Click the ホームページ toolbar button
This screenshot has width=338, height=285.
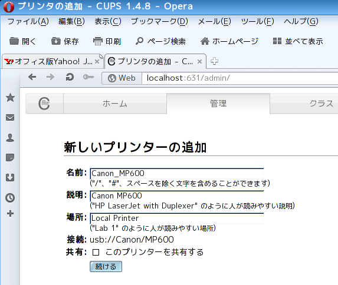[x=229, y=41]
